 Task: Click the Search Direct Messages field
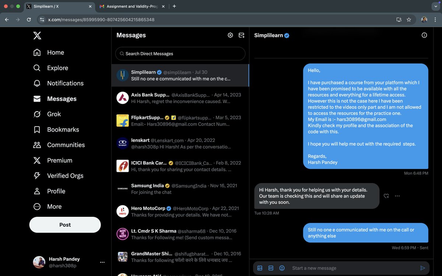pos(180,54)
